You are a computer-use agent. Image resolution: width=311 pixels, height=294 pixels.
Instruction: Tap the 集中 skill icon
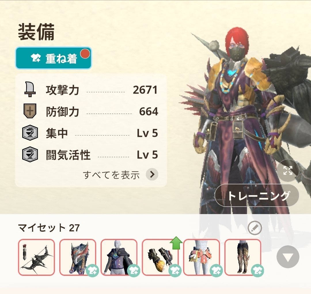tap(30, 133)
